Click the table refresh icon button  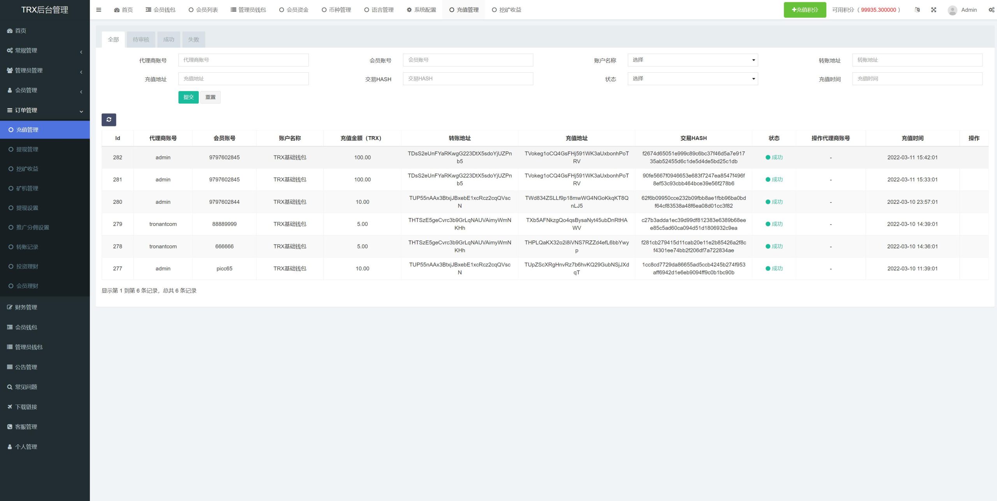(x=109, y=119)
